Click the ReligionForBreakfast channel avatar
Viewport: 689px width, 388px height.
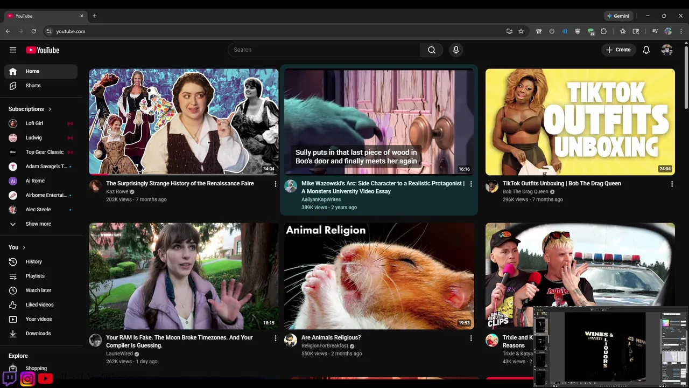291,341
